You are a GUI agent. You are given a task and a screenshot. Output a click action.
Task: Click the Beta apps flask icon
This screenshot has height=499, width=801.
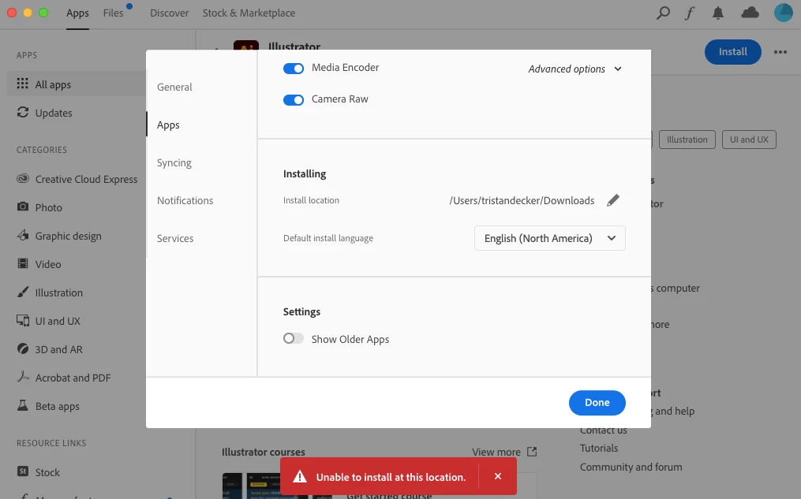point(22,406)
